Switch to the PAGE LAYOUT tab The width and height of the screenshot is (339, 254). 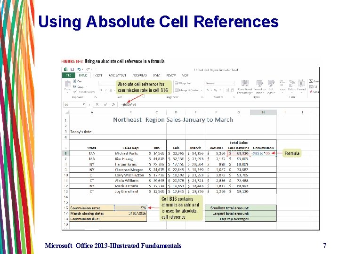tap(117, 75)
